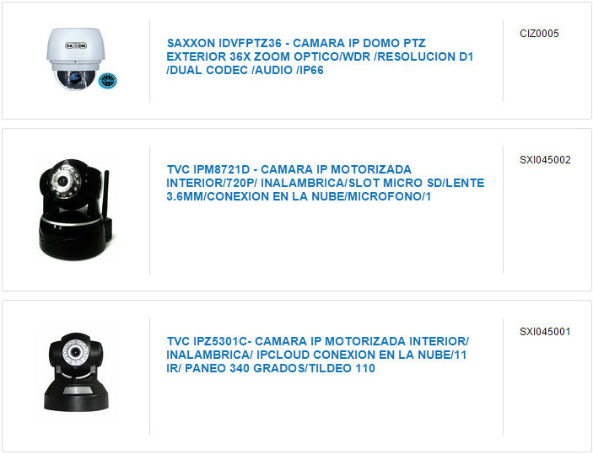Open the SAXXON IDVFPTZ36 product title link
Image resolution: width=593 pixels, height=454 pixels.
[320, 56]
